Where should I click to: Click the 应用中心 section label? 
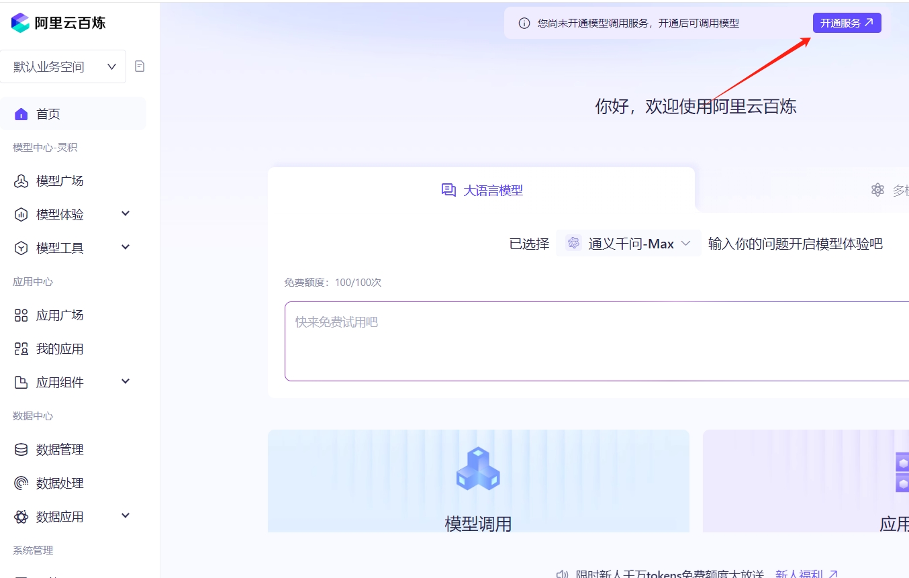click(33, 282)
